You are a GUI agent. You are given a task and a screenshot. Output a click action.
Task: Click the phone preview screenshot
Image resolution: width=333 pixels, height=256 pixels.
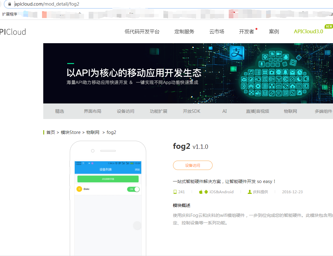coord(108,208)
